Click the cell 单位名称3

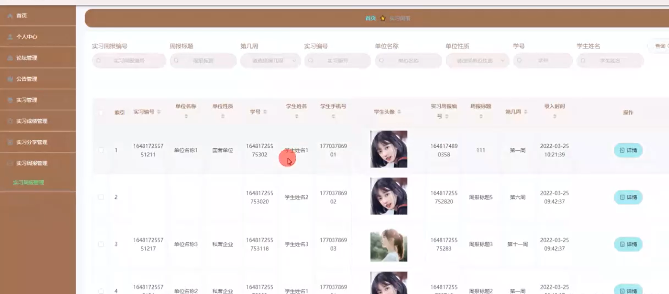click(x=186, y=244)
